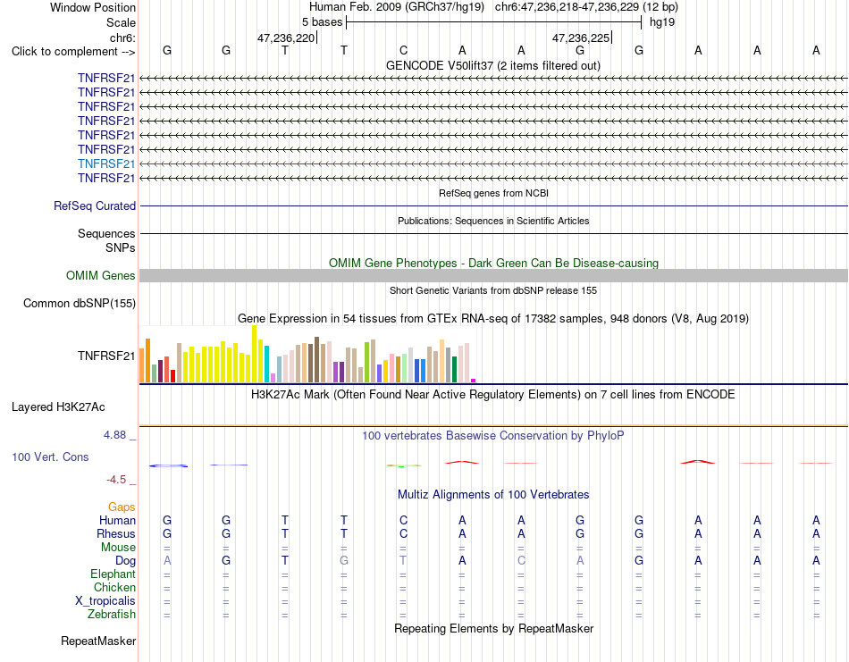Click the Common dbSNP(155) track label
This screenshot has width=849, height=662.
80,303
